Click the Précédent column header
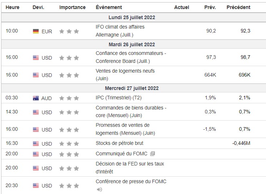 pos(238,7)
